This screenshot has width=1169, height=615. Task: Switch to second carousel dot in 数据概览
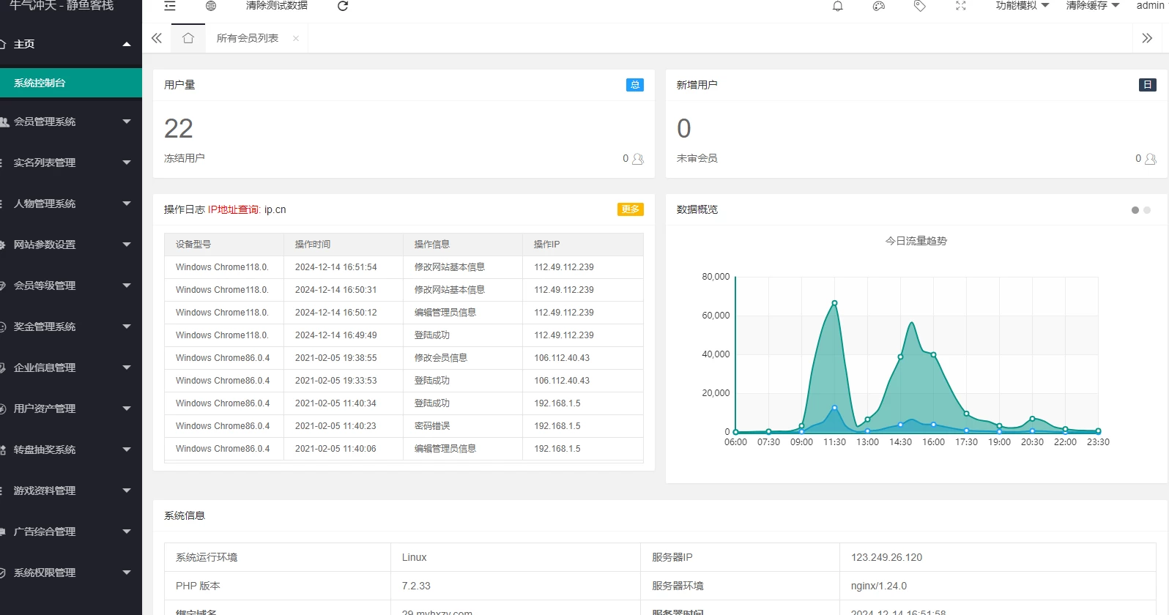(x=1147, y=210)
